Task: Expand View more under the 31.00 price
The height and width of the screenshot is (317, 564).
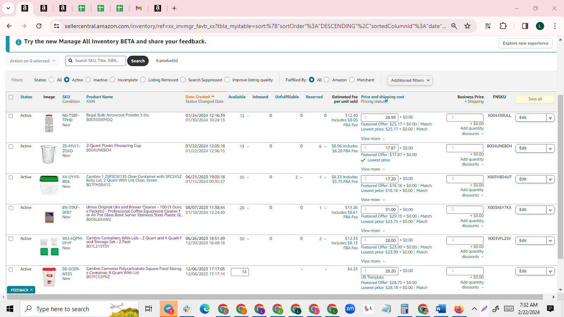Action: click(x=373, y=231)
